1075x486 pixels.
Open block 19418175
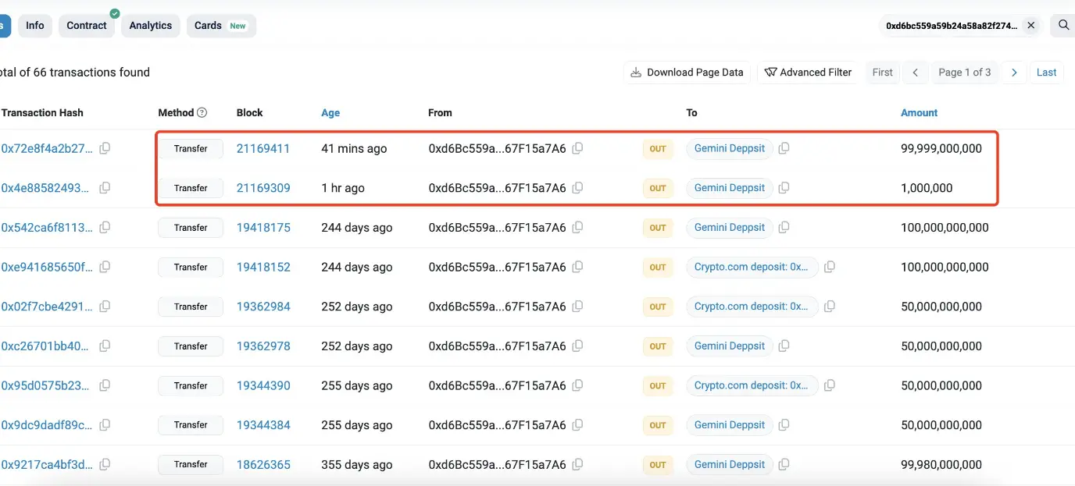coord(263,228)
